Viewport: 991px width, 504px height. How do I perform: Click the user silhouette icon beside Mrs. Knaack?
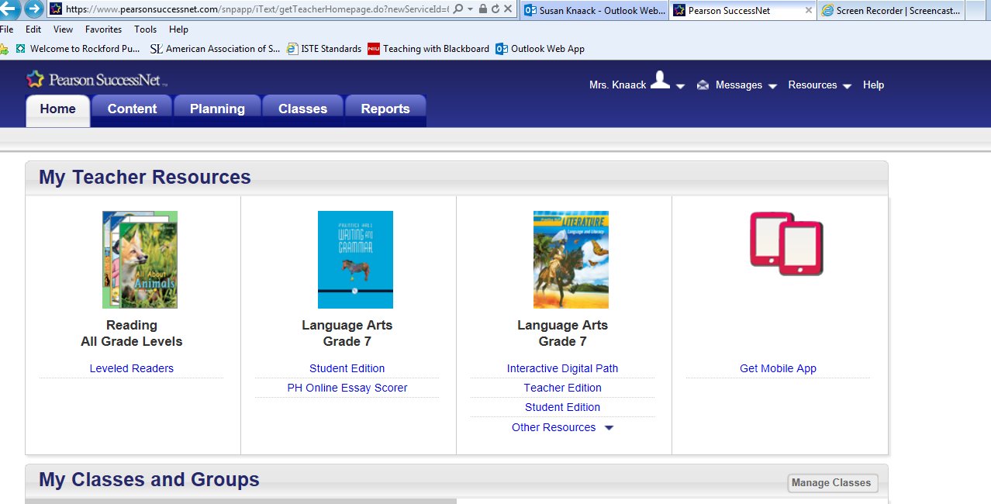click(660, 80)
